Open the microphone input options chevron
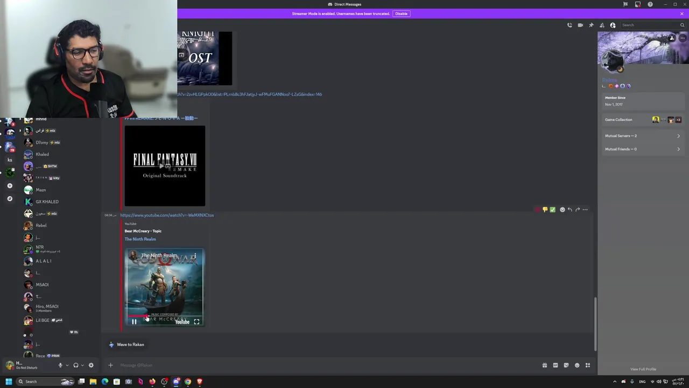The image size is (689, 388). [67, 365]
